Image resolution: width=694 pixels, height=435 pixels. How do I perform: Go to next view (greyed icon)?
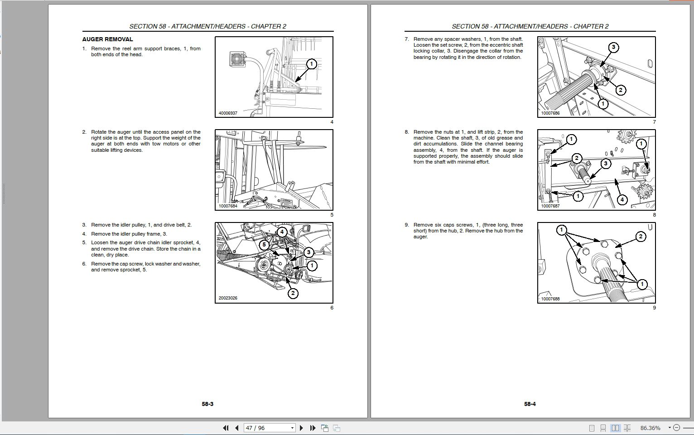tap(337, 428)
